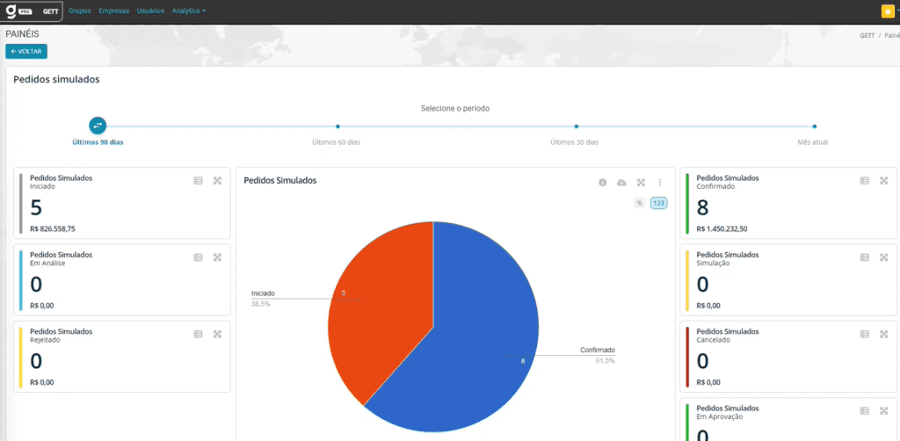Switch chart labels to percentage mode
The image size is (900, 441).
tap(639, 203)
